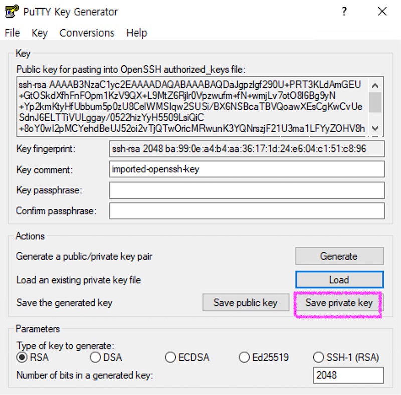Open the Conversions menu
401x395 pixels.
[87, 33]
